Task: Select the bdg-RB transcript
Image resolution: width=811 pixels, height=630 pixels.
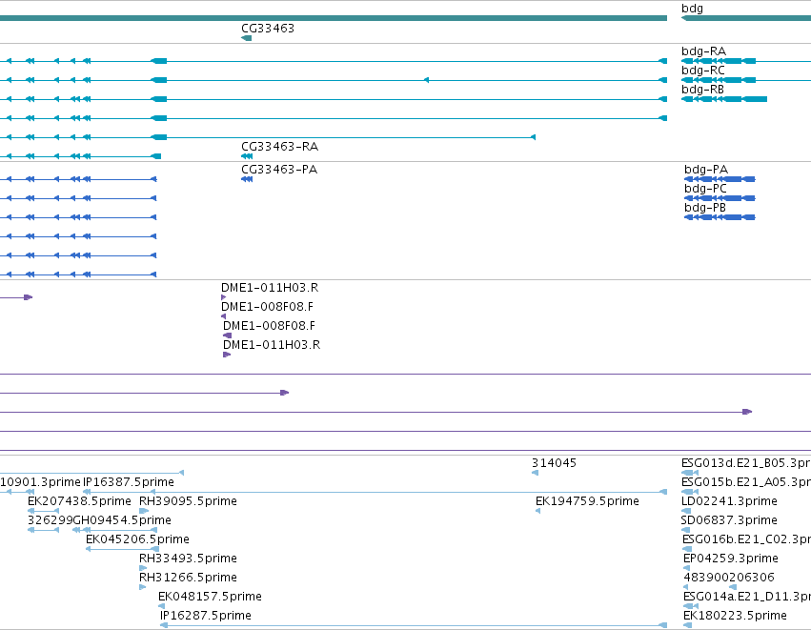Action: [x=724, y=99]
